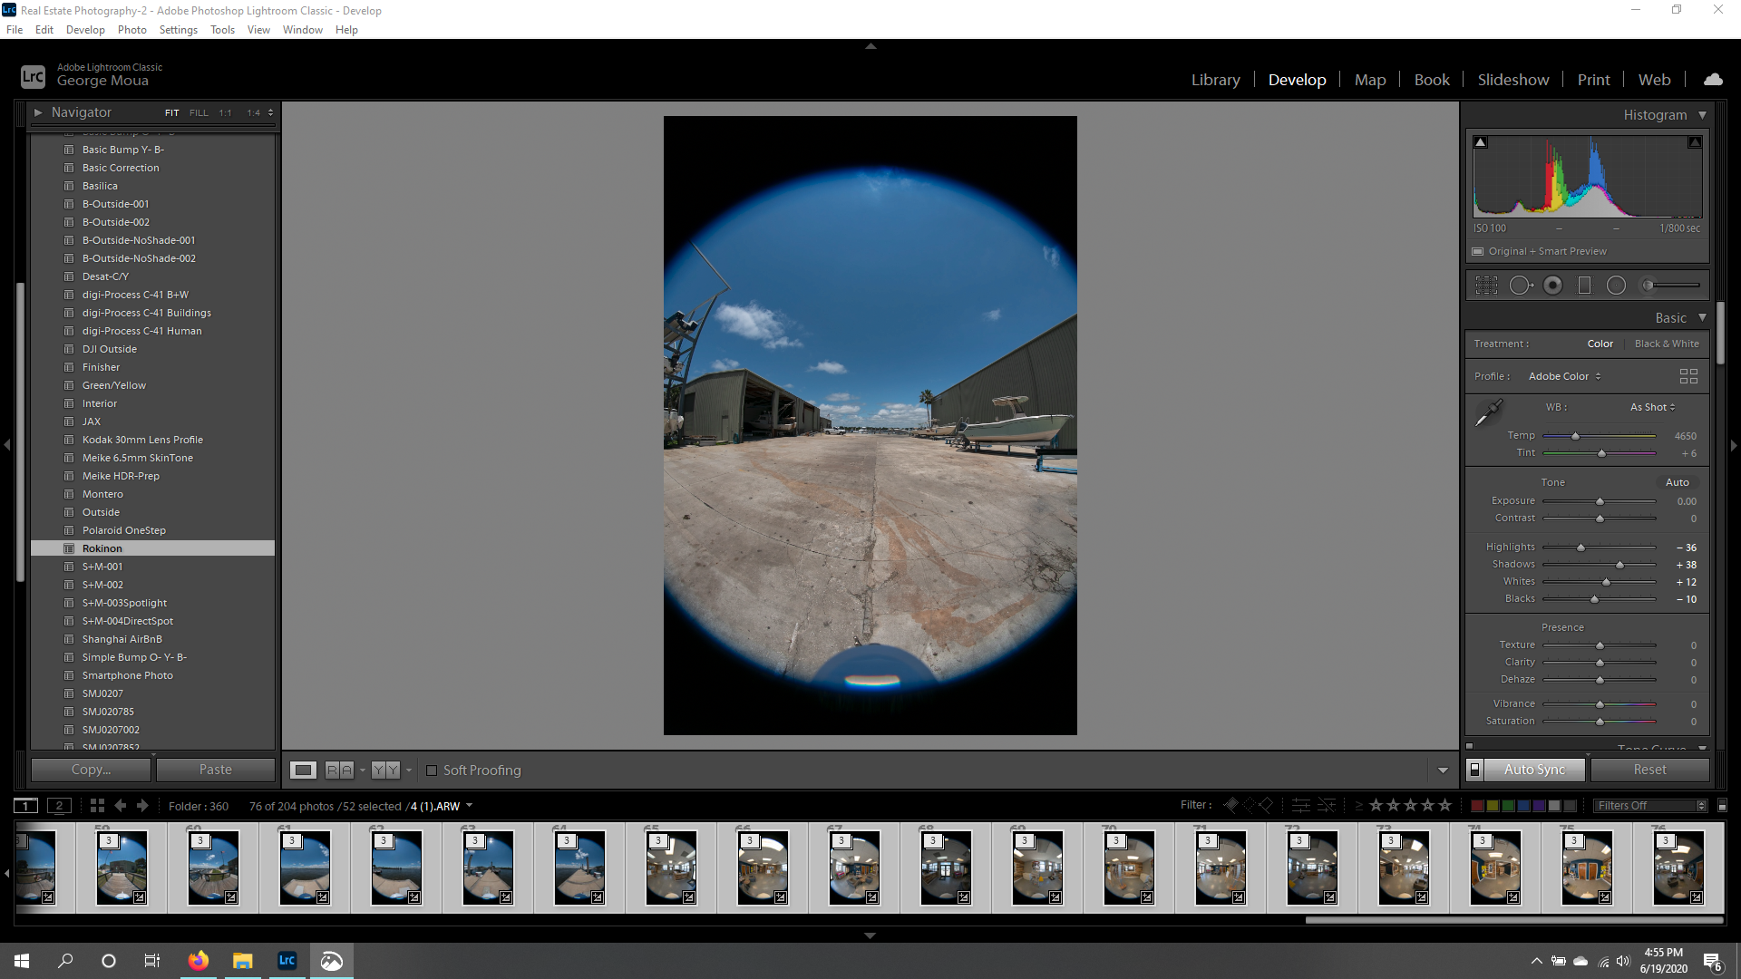Open the Filters Off dropdown
1741x979 pixels.
tap(1650, 805)
